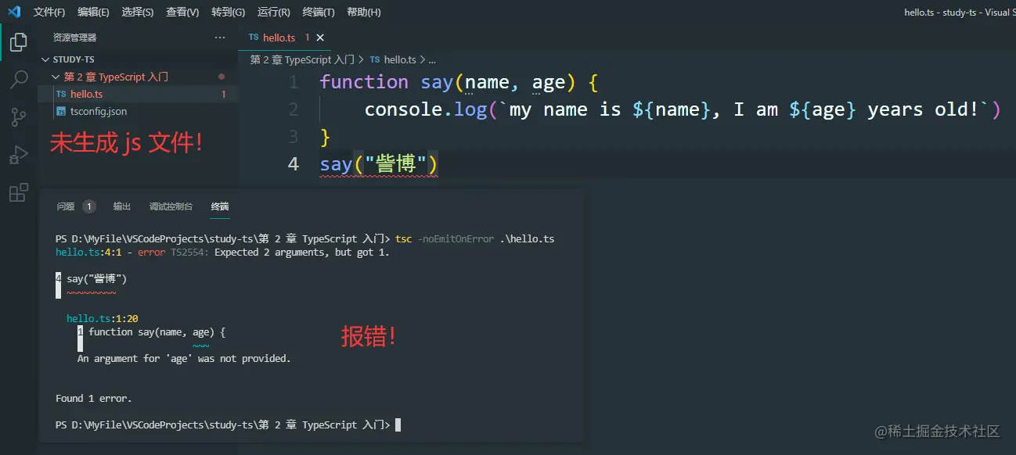Open the 运行(R) menu
This screenshot has height=455, width=1016.
(x=273, y=12)
